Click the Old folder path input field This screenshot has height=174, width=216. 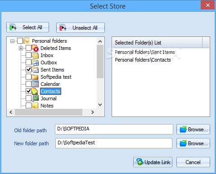click(114, 129)
